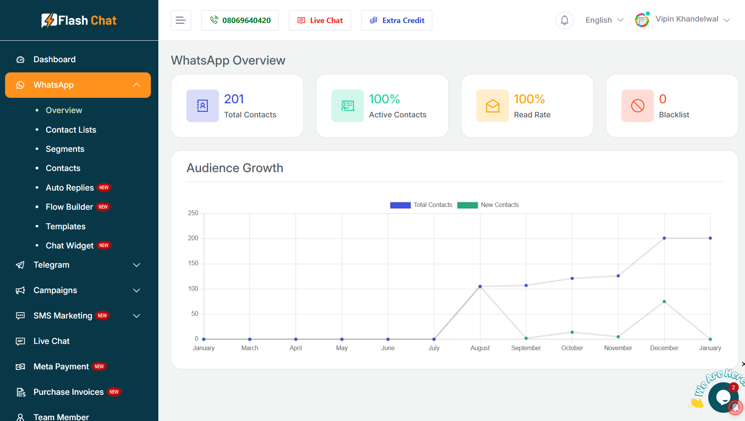Open the SMS Marketing chat icon
Viewport: 745px width, 421px height.
[x=20, y=316]
